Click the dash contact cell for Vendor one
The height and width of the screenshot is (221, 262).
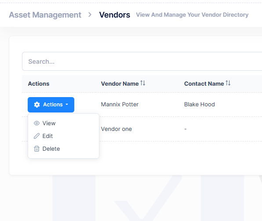pyautogui.click(x=186, y=129)
